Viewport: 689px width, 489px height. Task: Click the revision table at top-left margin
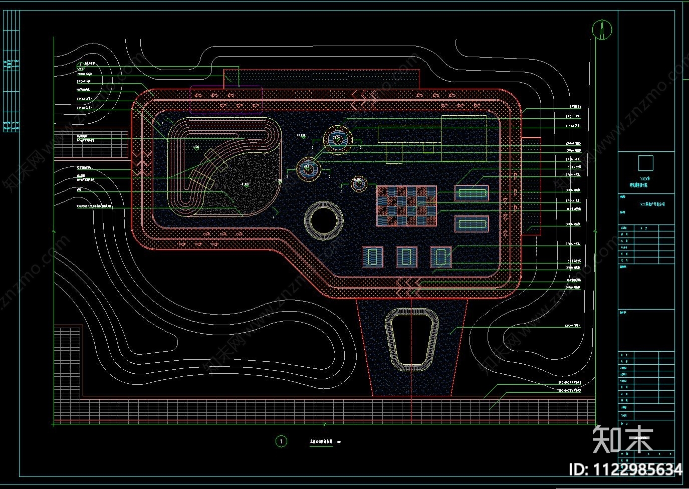click(x=11, y=70)
